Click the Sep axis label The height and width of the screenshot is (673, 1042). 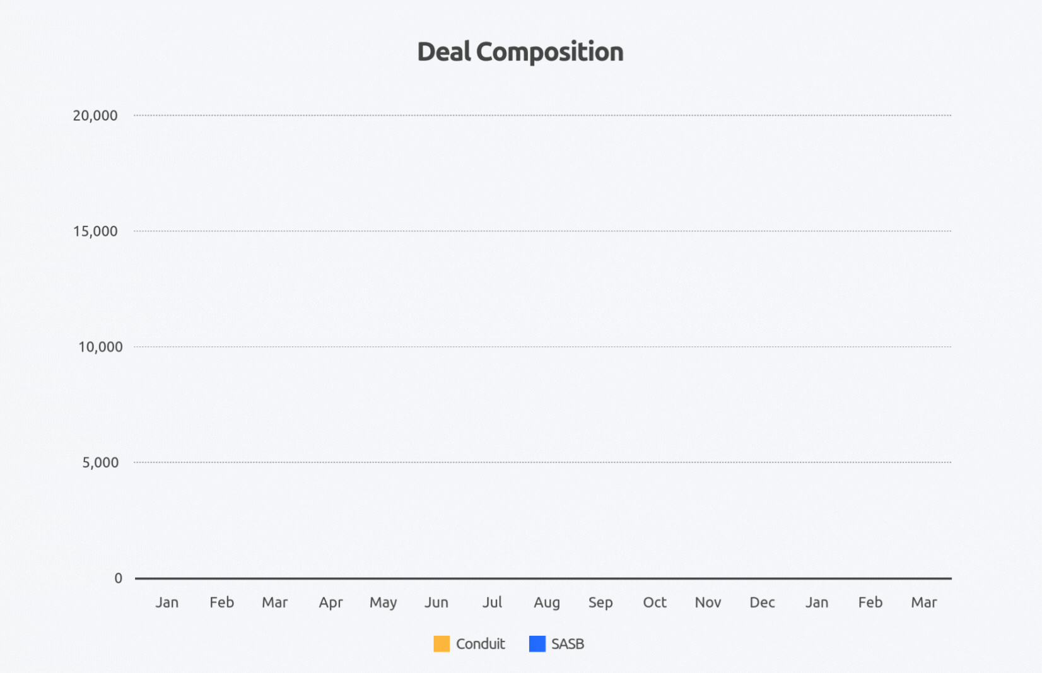(600, 603)
